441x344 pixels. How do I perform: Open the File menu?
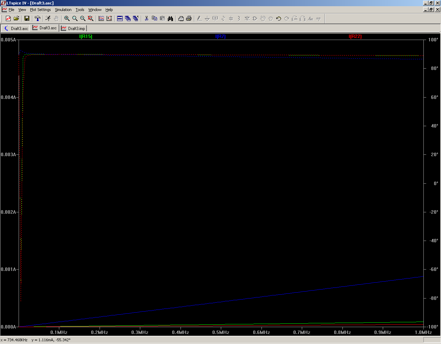tap(11, 10)
